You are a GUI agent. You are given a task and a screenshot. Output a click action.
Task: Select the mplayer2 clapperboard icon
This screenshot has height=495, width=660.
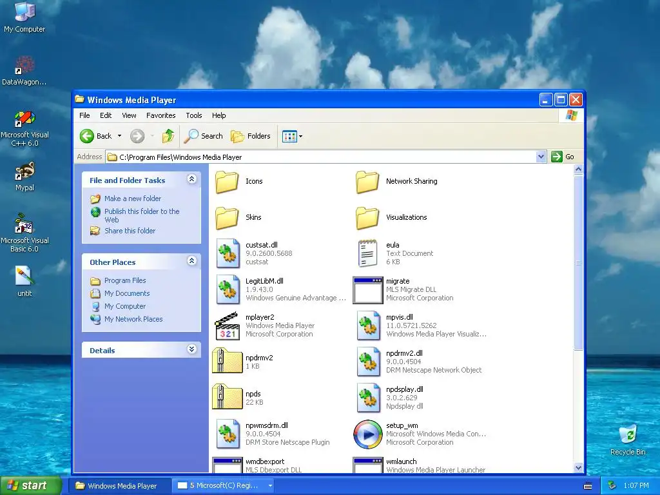pyautogui.click(x=228, y=325)
